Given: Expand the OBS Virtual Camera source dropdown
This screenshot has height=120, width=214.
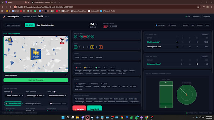Looking at the screenshot, I should [36, 75].
